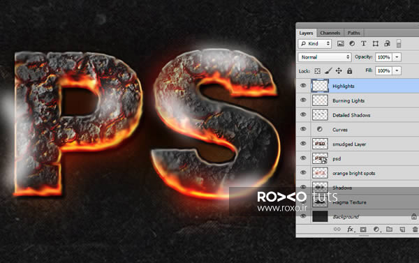Click the lock image pixels brush icon
419x263 pixels.
[x=328, y=70]
